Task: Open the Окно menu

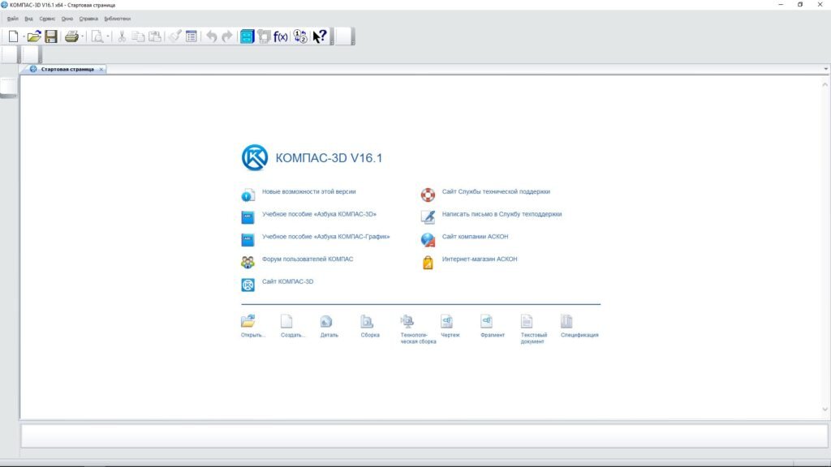Action: click(67, 19)
